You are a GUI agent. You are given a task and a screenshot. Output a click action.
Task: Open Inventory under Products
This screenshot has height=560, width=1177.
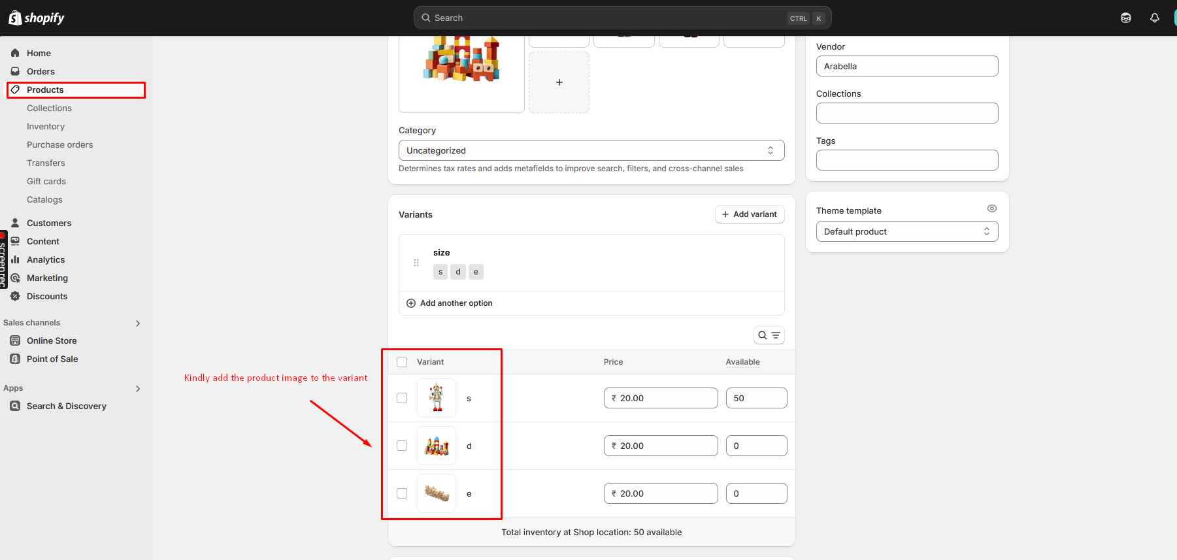click(x=46, y=126)
